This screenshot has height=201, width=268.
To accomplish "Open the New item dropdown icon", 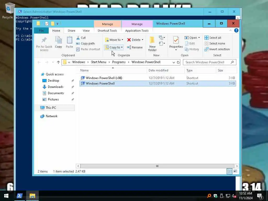I will click(162, 38).
